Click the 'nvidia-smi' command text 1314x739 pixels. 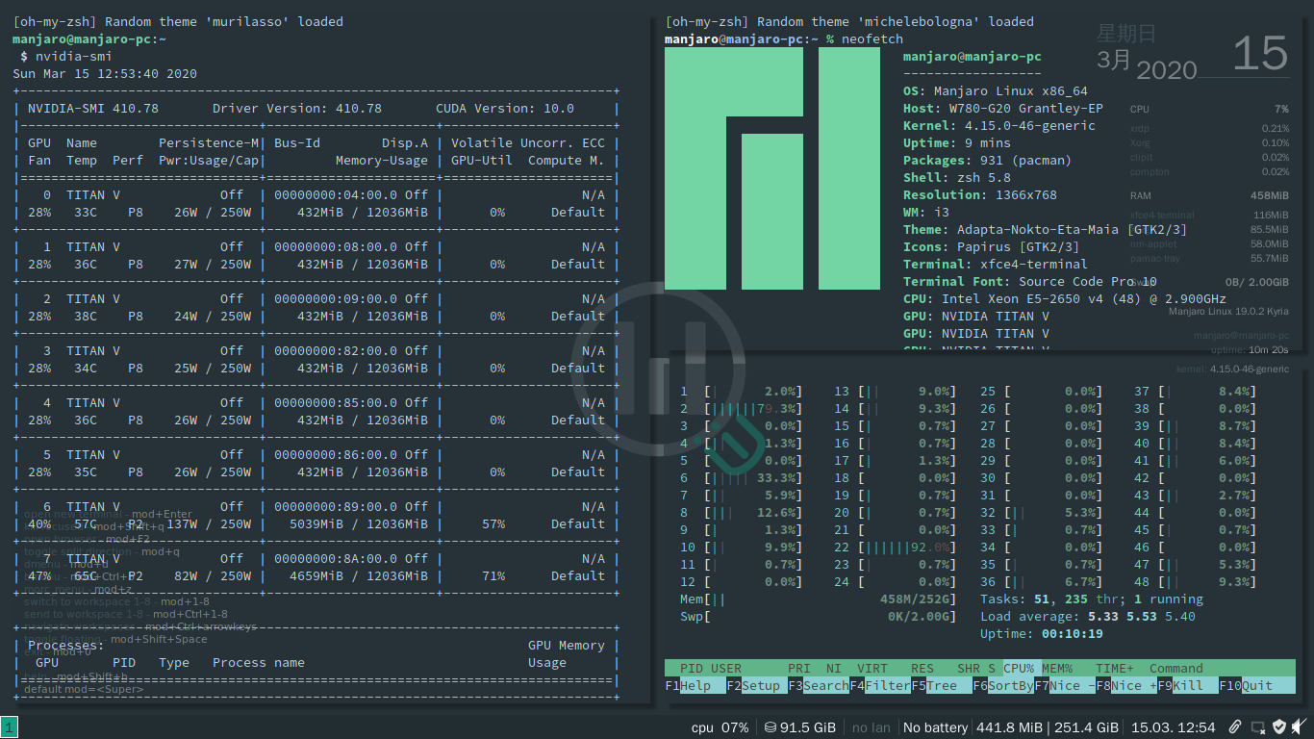tap(72, 57)
